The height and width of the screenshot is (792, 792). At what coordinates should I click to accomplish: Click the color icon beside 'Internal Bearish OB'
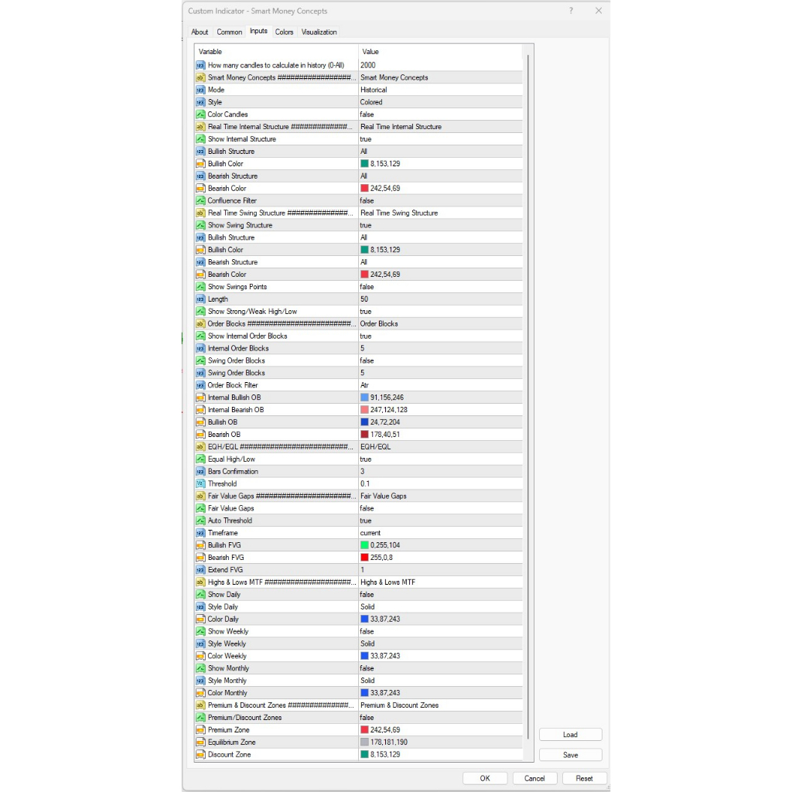[x=200, y=410]
